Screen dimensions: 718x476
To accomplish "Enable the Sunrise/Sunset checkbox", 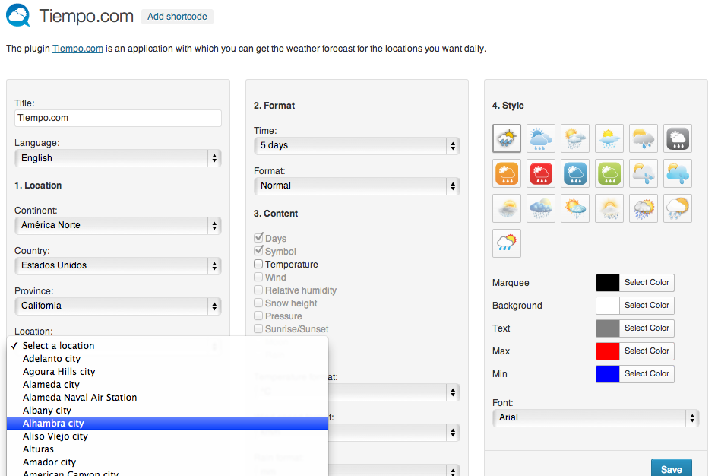I will point(259,328).
